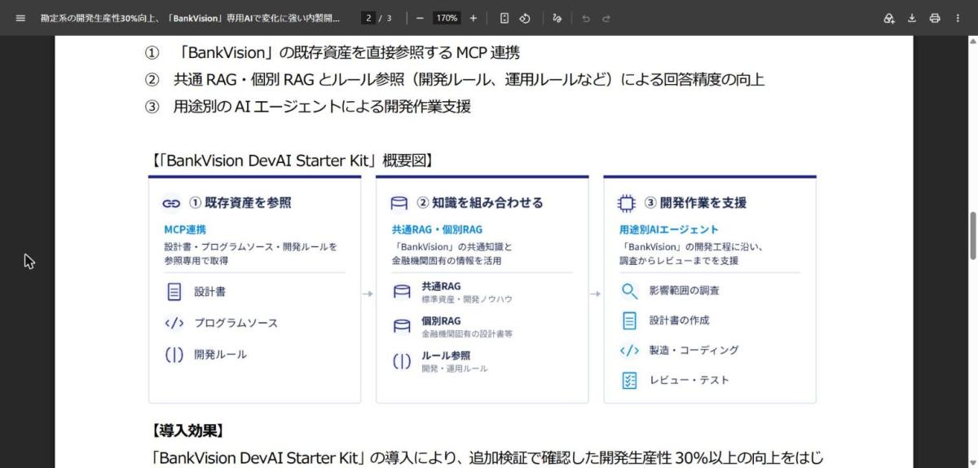Zoom out with the minus button
Viewport: 978px width, 468px height.
pos(420,18)
